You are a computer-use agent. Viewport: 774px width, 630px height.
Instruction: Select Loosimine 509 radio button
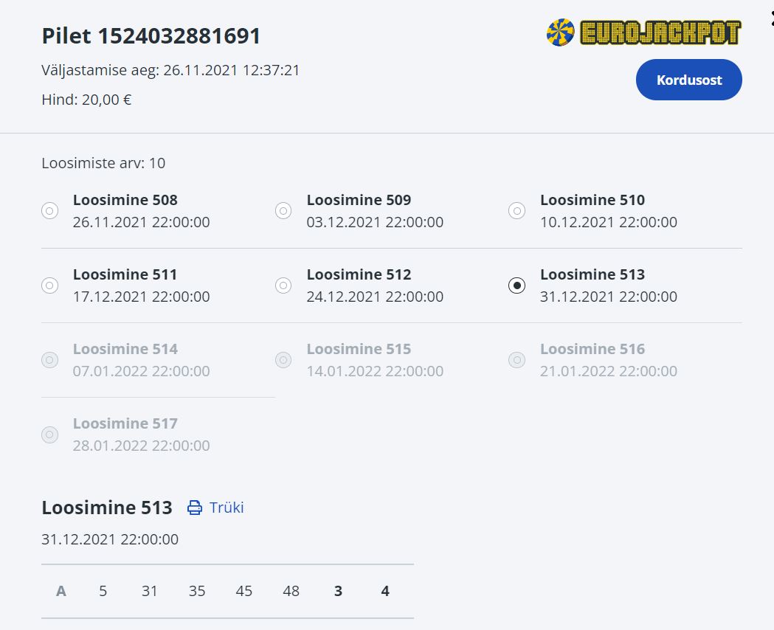[283, 211]
